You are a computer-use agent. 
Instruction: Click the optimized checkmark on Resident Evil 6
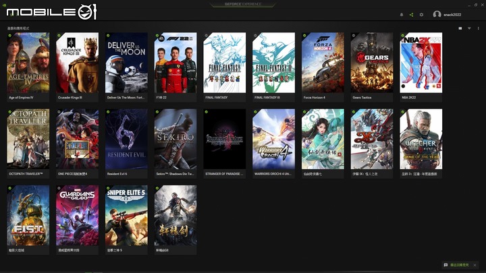tap(108, 112)
